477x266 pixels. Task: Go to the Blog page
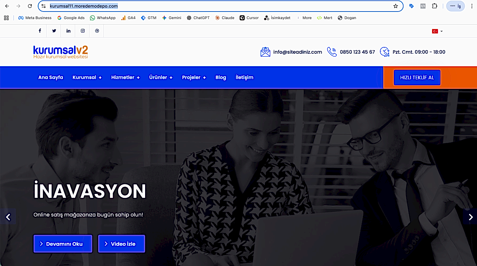click(221, 77)
